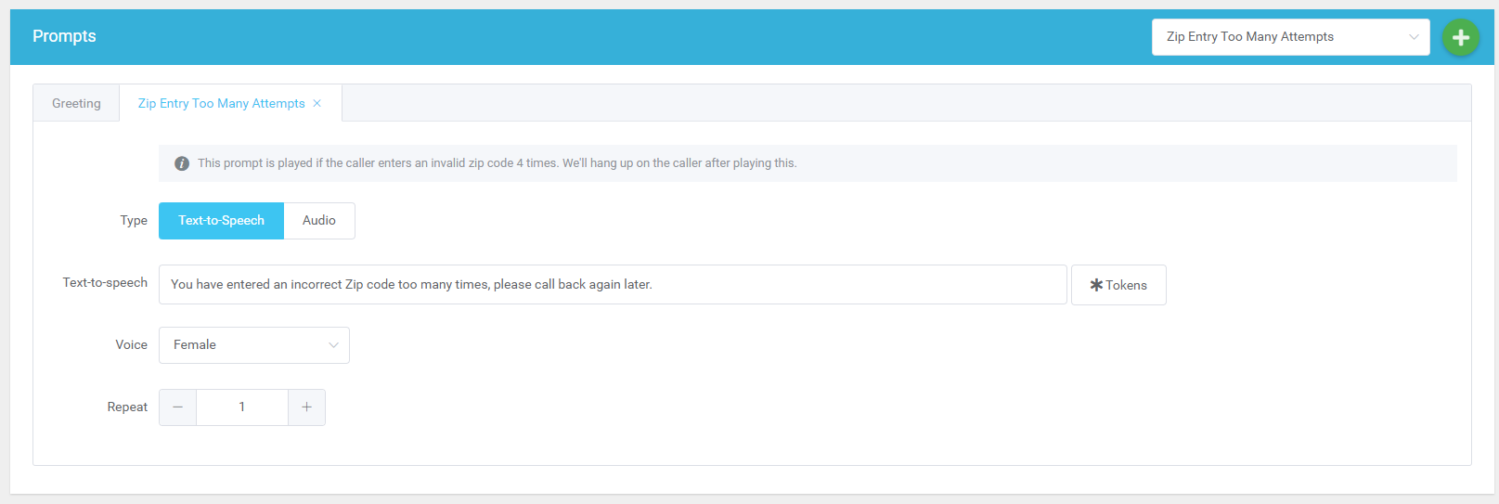Select the Zip Entry Too Many Attempts tab

221,103
